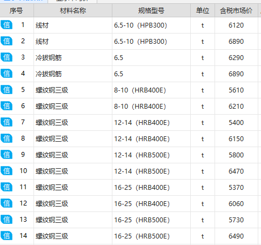Screen dimensions: 261x245
Task: Click the 信 icon in row 12
Action: pos(6,203)
